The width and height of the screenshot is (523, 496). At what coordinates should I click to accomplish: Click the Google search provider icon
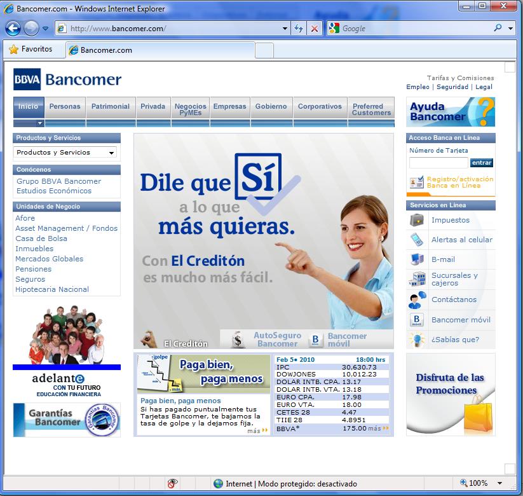(x=334, y=29)
